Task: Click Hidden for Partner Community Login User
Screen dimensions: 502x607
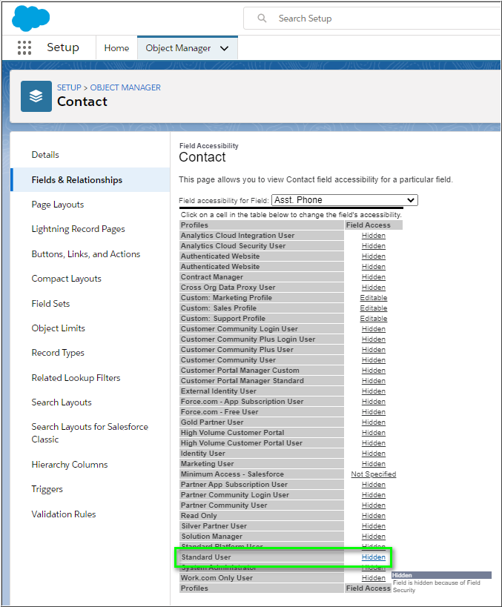Action: tap(374, 495)
